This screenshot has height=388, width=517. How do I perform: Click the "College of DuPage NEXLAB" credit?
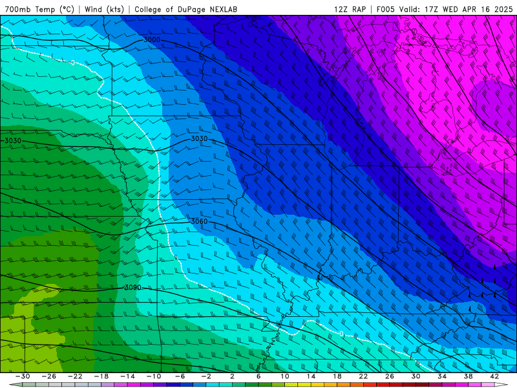point(185,9)
